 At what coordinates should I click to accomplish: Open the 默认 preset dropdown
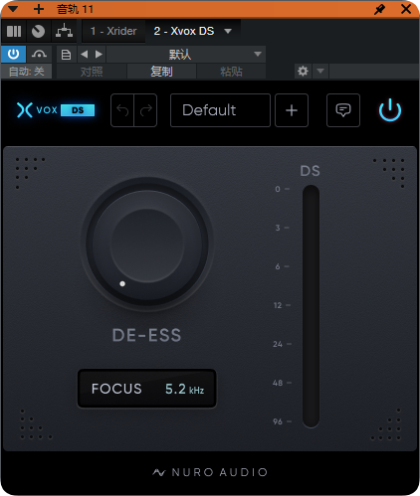pos(186,55)
